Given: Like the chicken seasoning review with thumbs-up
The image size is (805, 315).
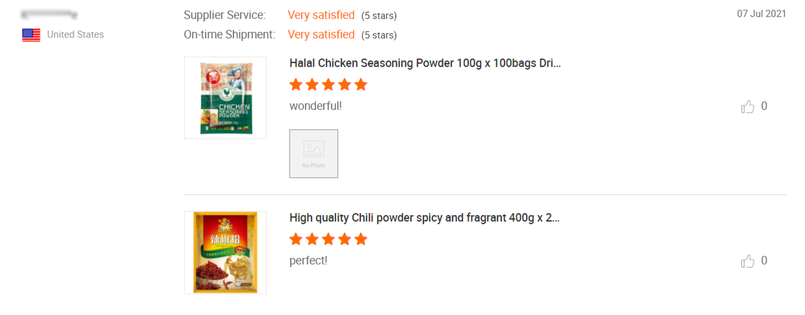Looking at the screenshot, I should [747, 107].
